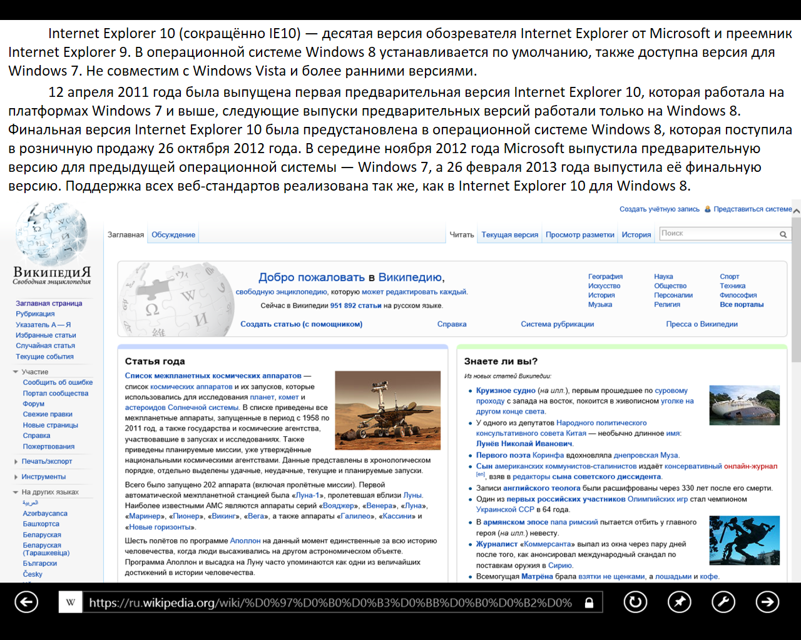The height and width of the screenshot is (640, 801).
Task: Open Пожертвования link
Action: point(49,446)
